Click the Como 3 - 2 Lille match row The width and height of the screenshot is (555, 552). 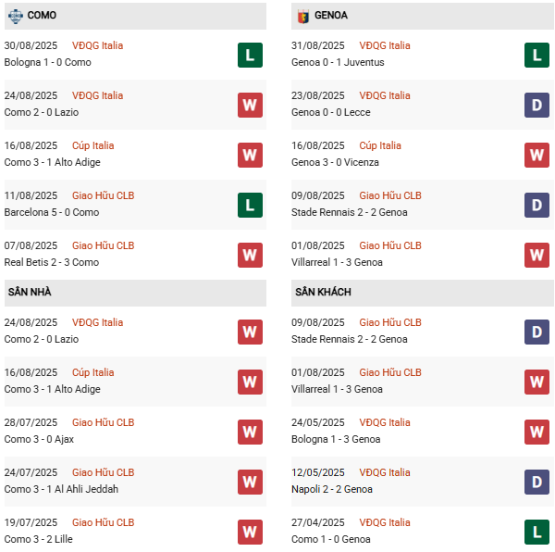pos(38,539)
